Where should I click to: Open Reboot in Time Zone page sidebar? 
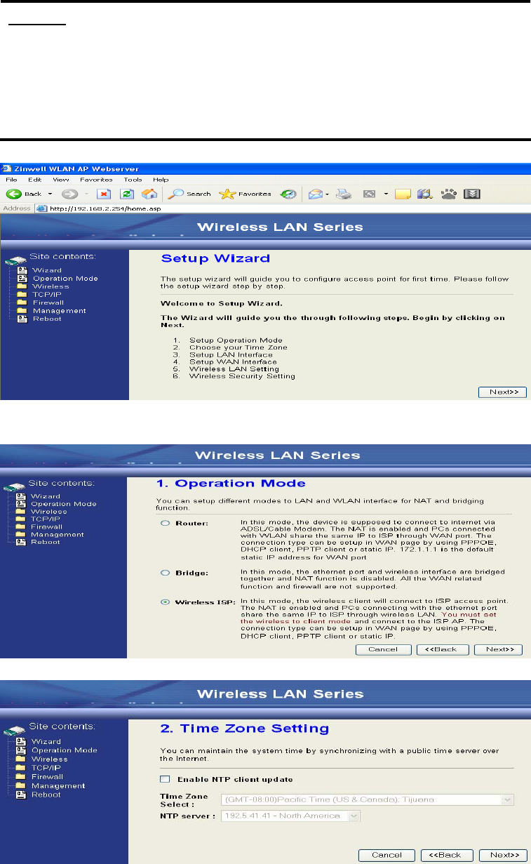tap(47, 795)
